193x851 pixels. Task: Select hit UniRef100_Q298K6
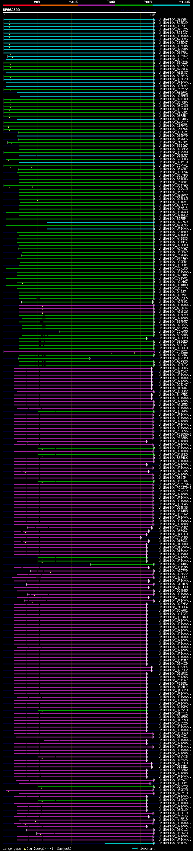click(x=173, y=368)
